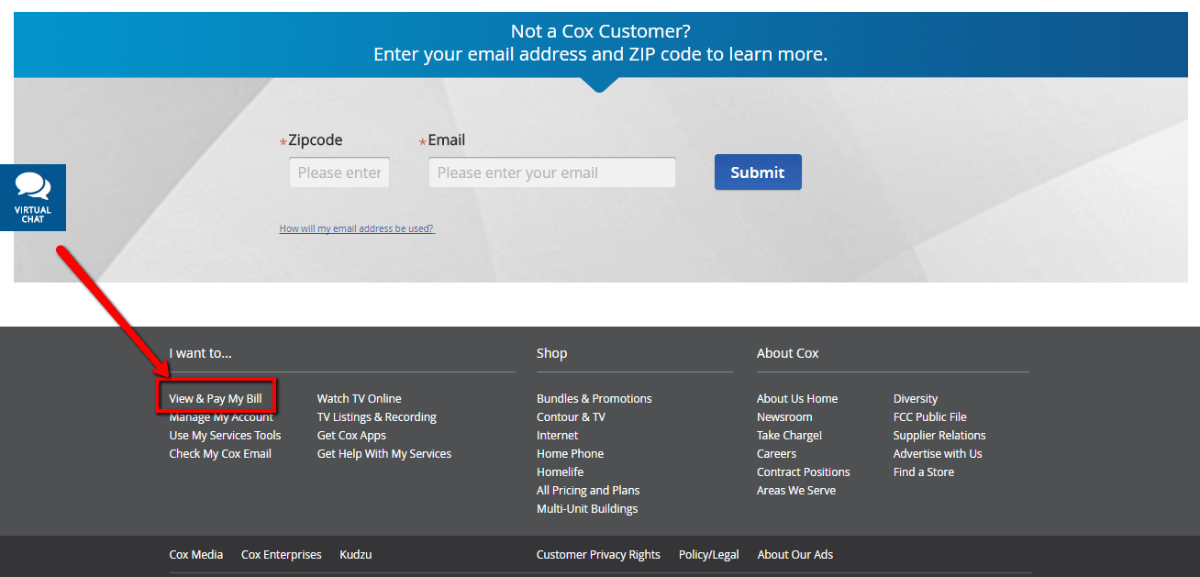This screenshot has height=577, width=1200.
Task: Click How will my email address be used
Action: coord(356,227)
